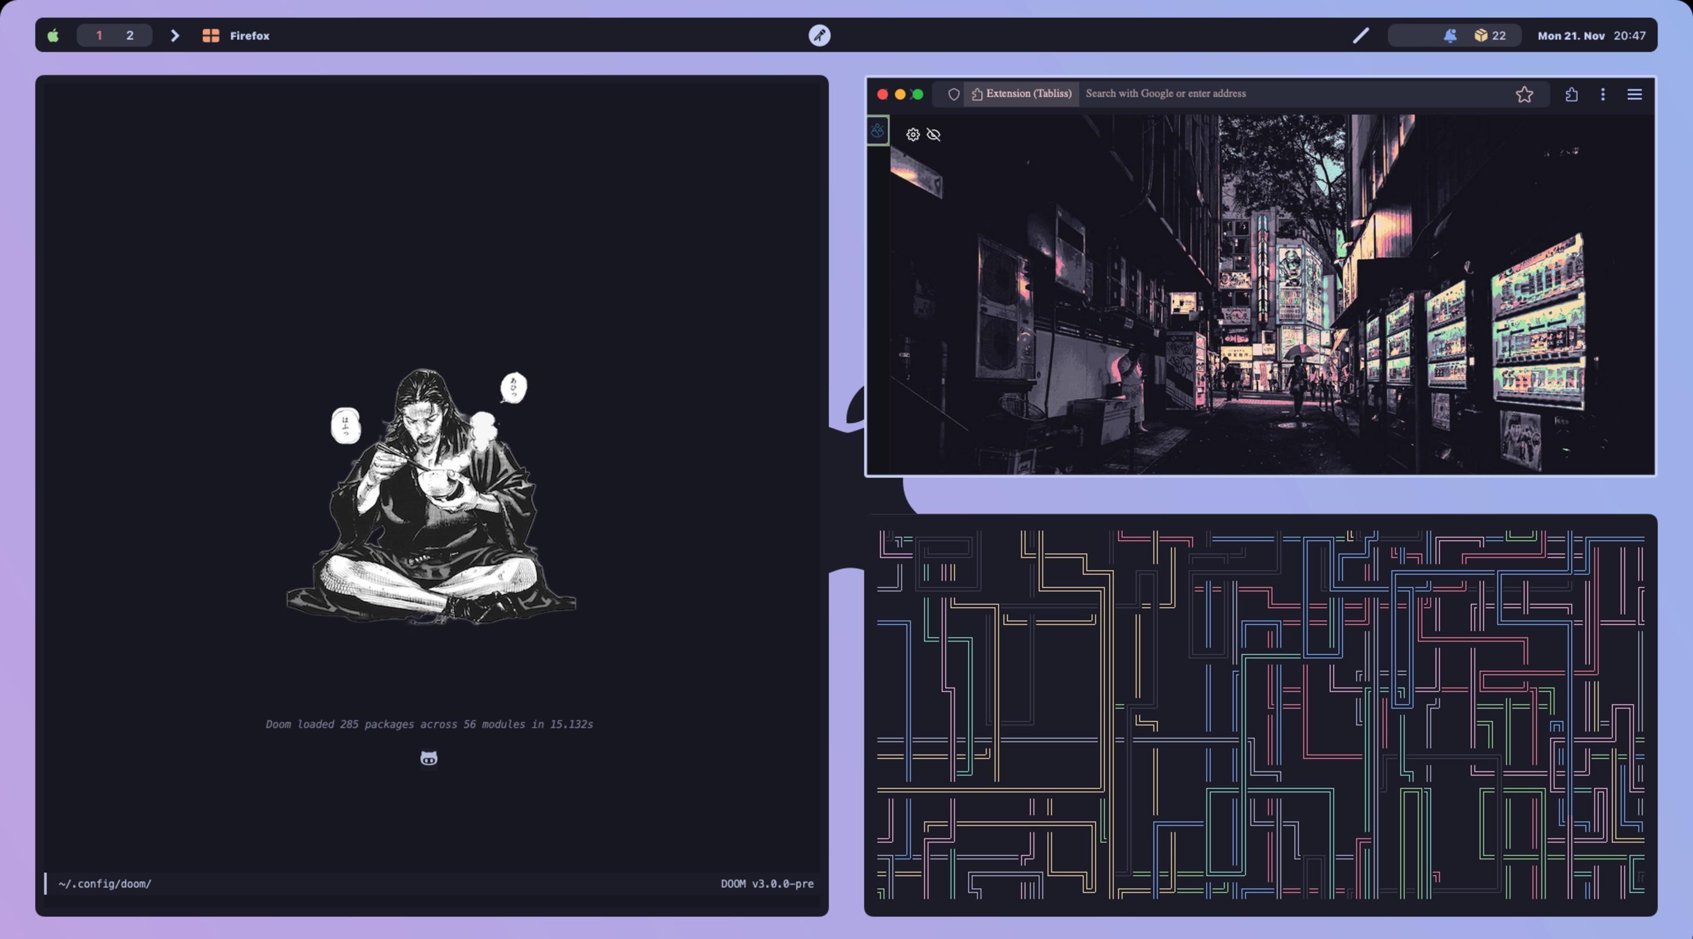Click the Apple logo in the status bar
Screen dimensions: 1693x939
pyautogui.click(x=53, y=35)
